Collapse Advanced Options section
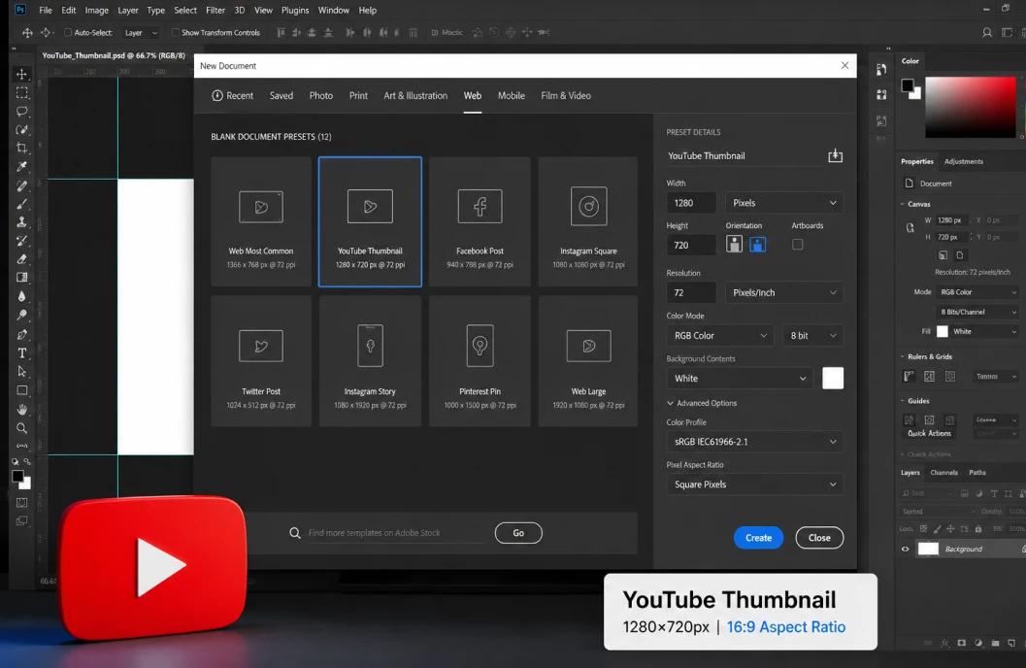Image resolution: width=1026 pixels, height=668 pixels. click(702, 403)
